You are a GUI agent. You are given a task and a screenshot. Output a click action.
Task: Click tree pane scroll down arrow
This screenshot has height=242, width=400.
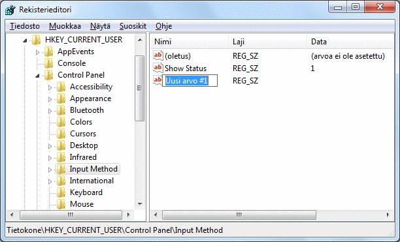tap(140, 204)
